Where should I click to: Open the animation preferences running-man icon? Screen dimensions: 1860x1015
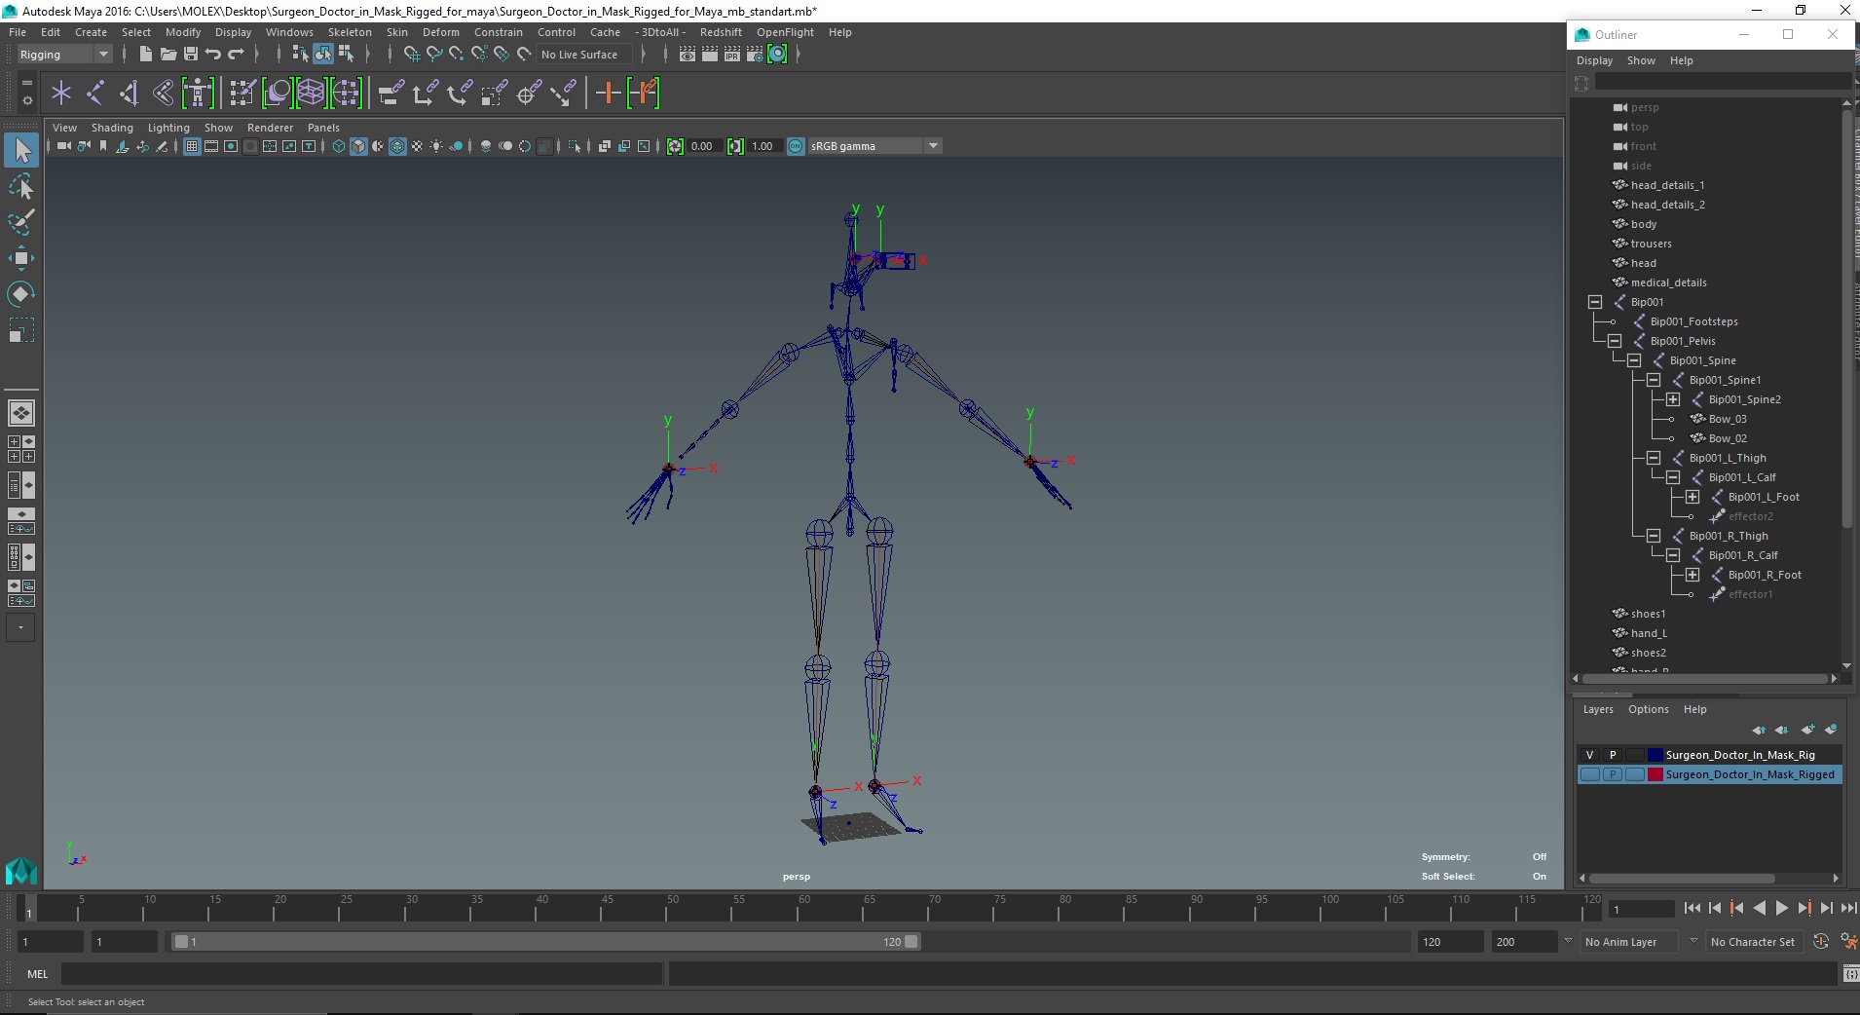point(1847,942)
